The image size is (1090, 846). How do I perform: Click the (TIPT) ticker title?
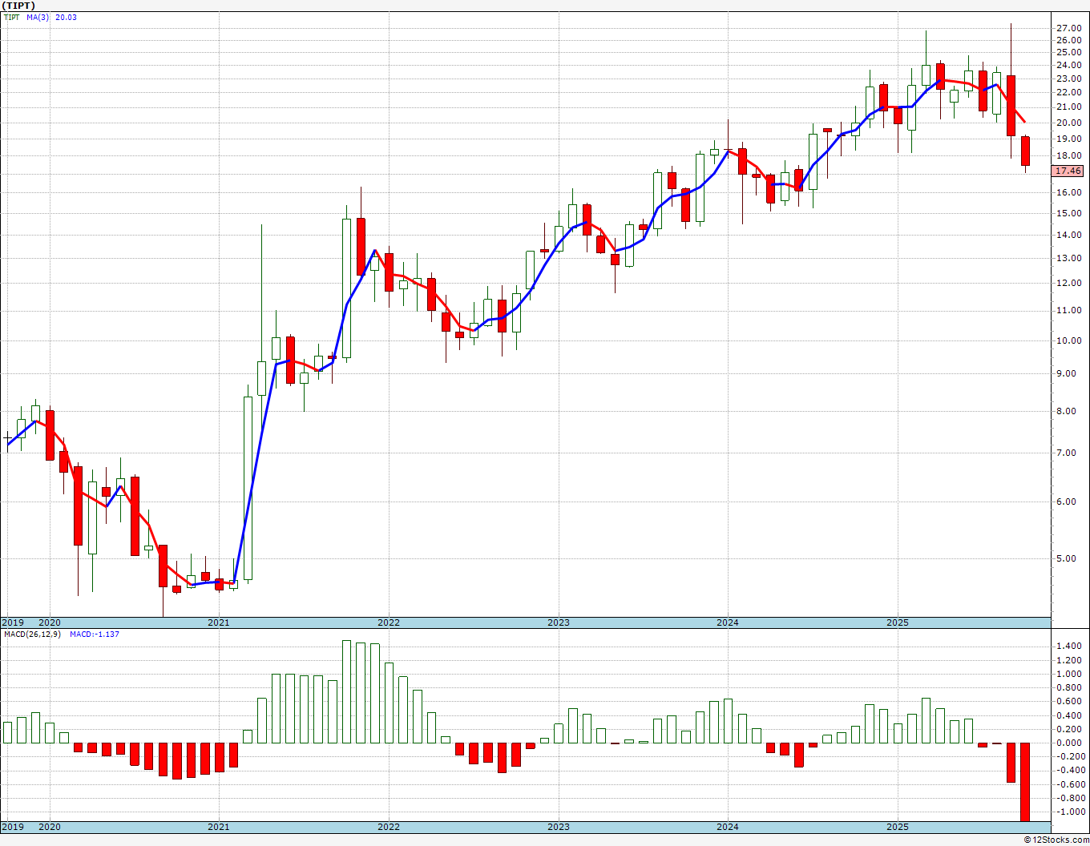(19, 6)
